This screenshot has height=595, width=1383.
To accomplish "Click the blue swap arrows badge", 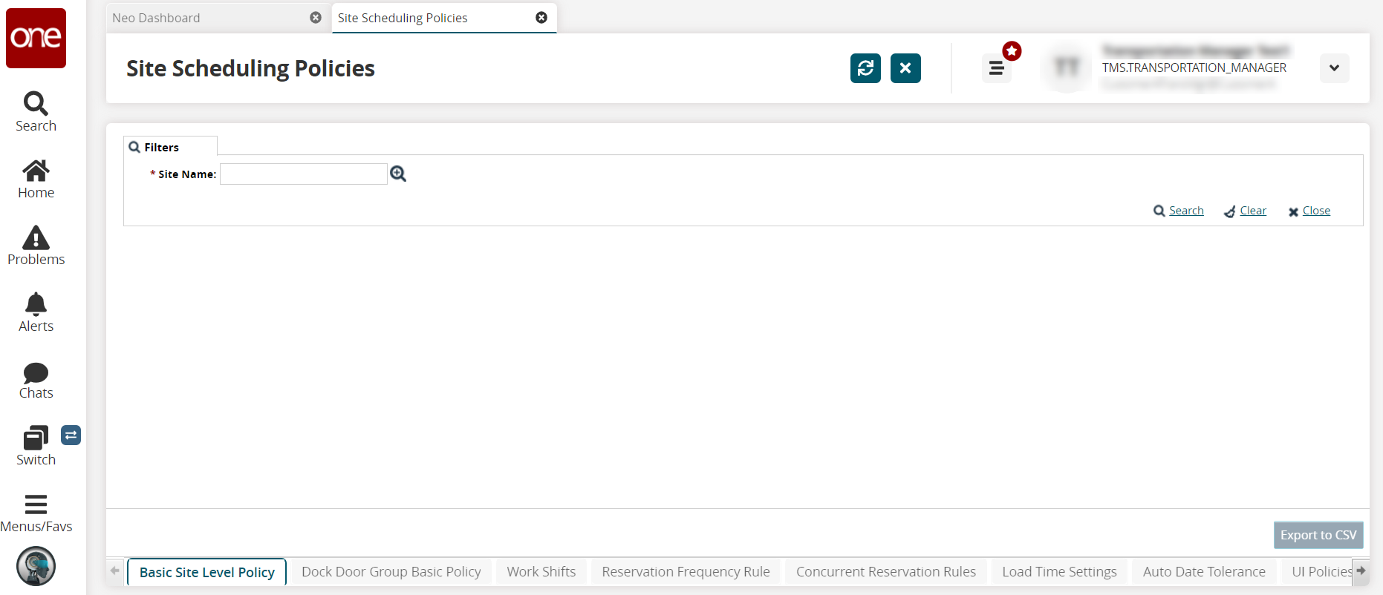I will pos(71,435).
